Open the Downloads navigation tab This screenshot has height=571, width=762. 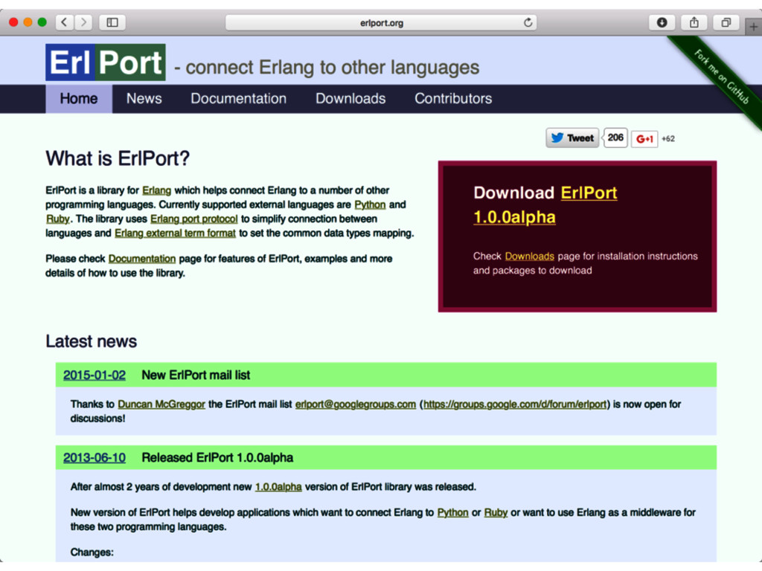(350, 99)
